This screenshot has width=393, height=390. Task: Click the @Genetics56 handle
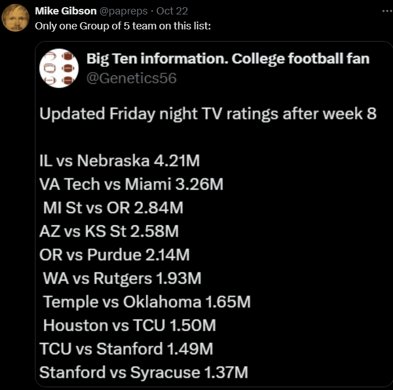(131, 78)
